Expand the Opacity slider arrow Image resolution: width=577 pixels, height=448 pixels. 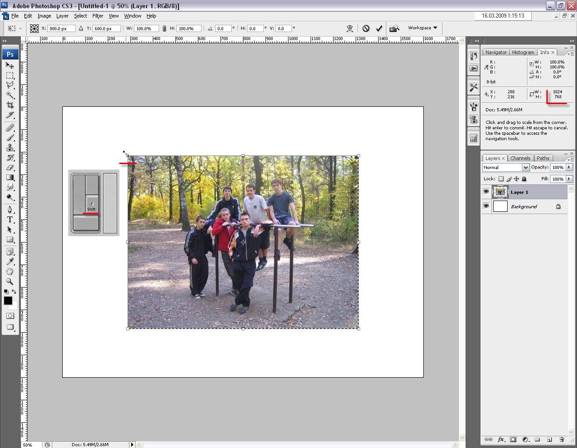pyautogui.click(x=569, y=167)
